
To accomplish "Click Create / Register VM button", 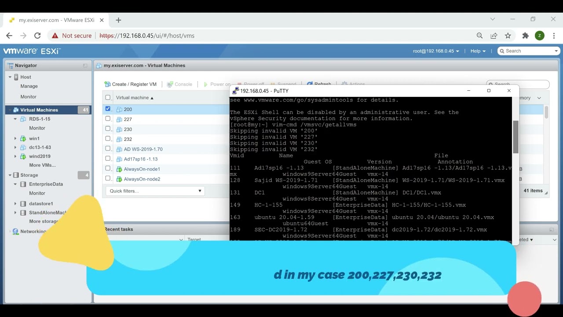I will [x=130, y=84].
